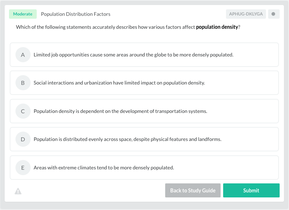289x210 pixels.
Task: Click the Submit button
Action: click(x=251, y=190)
